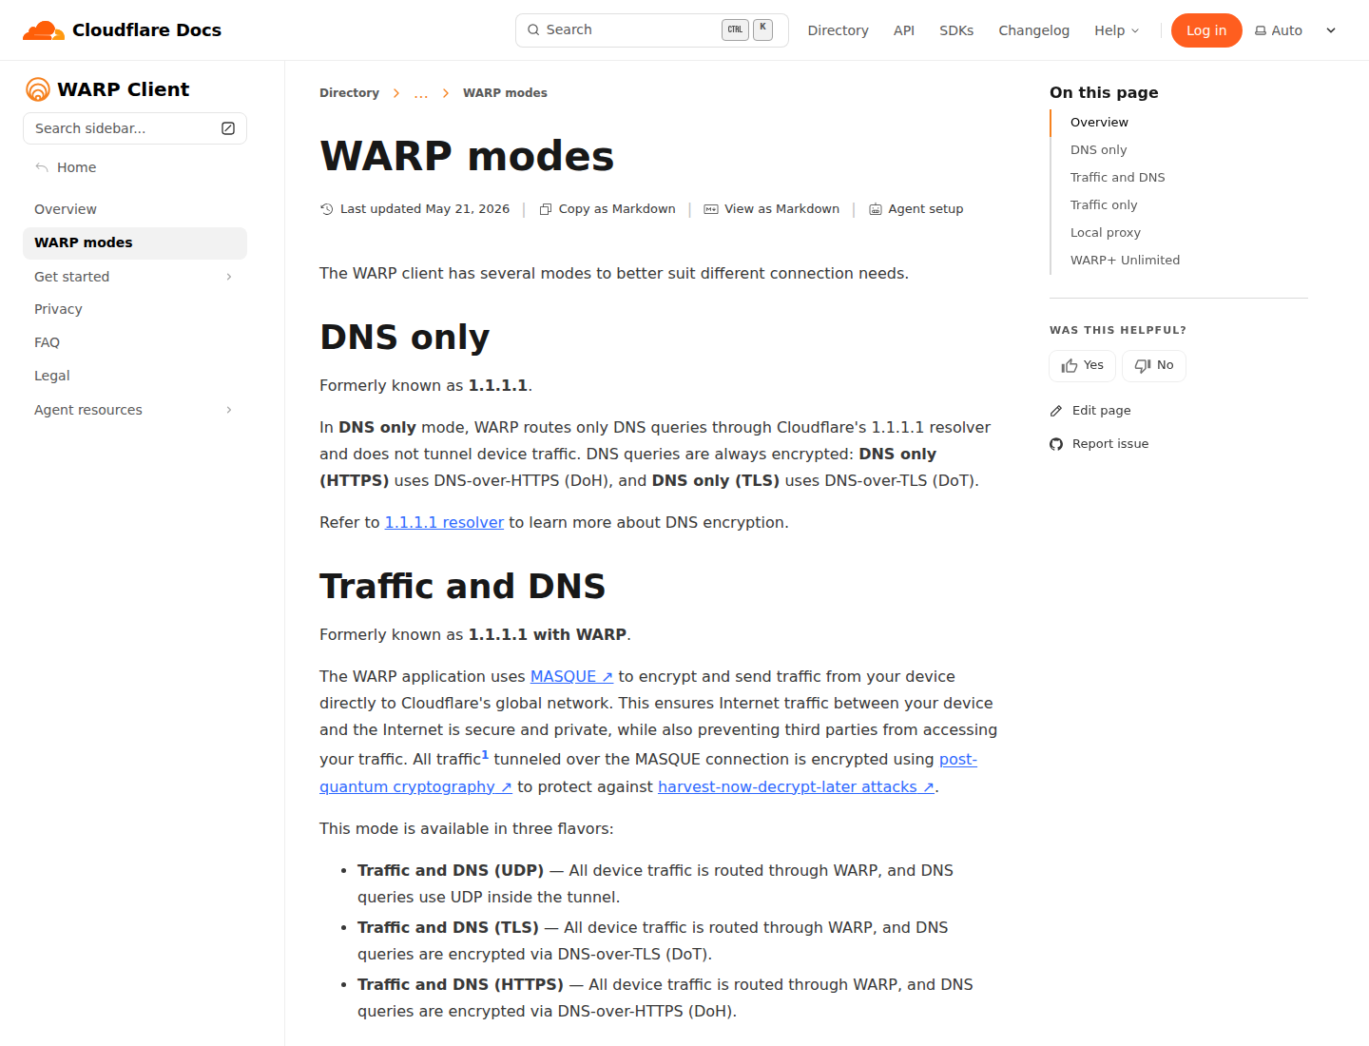Click the Last updated clock icon
Viewport: 1369px width, 1046px height.
327,209
